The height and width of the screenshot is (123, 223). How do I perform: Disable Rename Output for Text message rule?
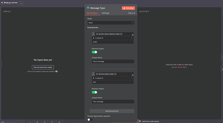pos(94,92)
